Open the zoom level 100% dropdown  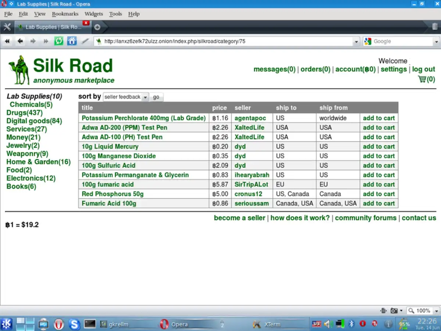423,310
